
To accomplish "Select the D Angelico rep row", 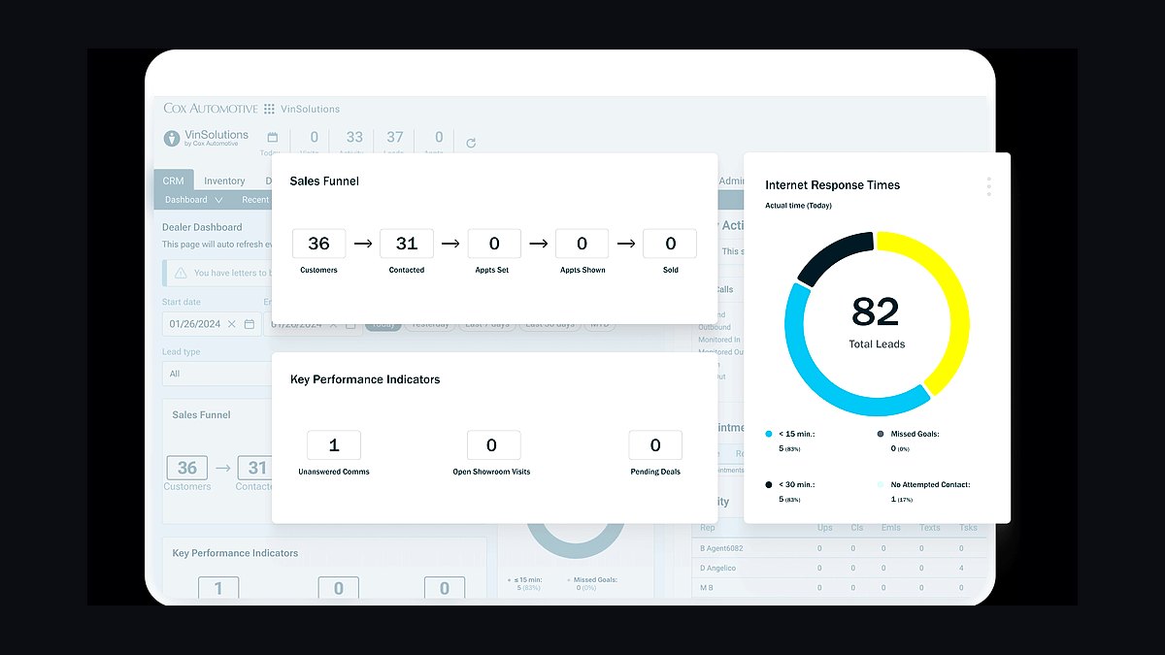I will coord(840,568).
